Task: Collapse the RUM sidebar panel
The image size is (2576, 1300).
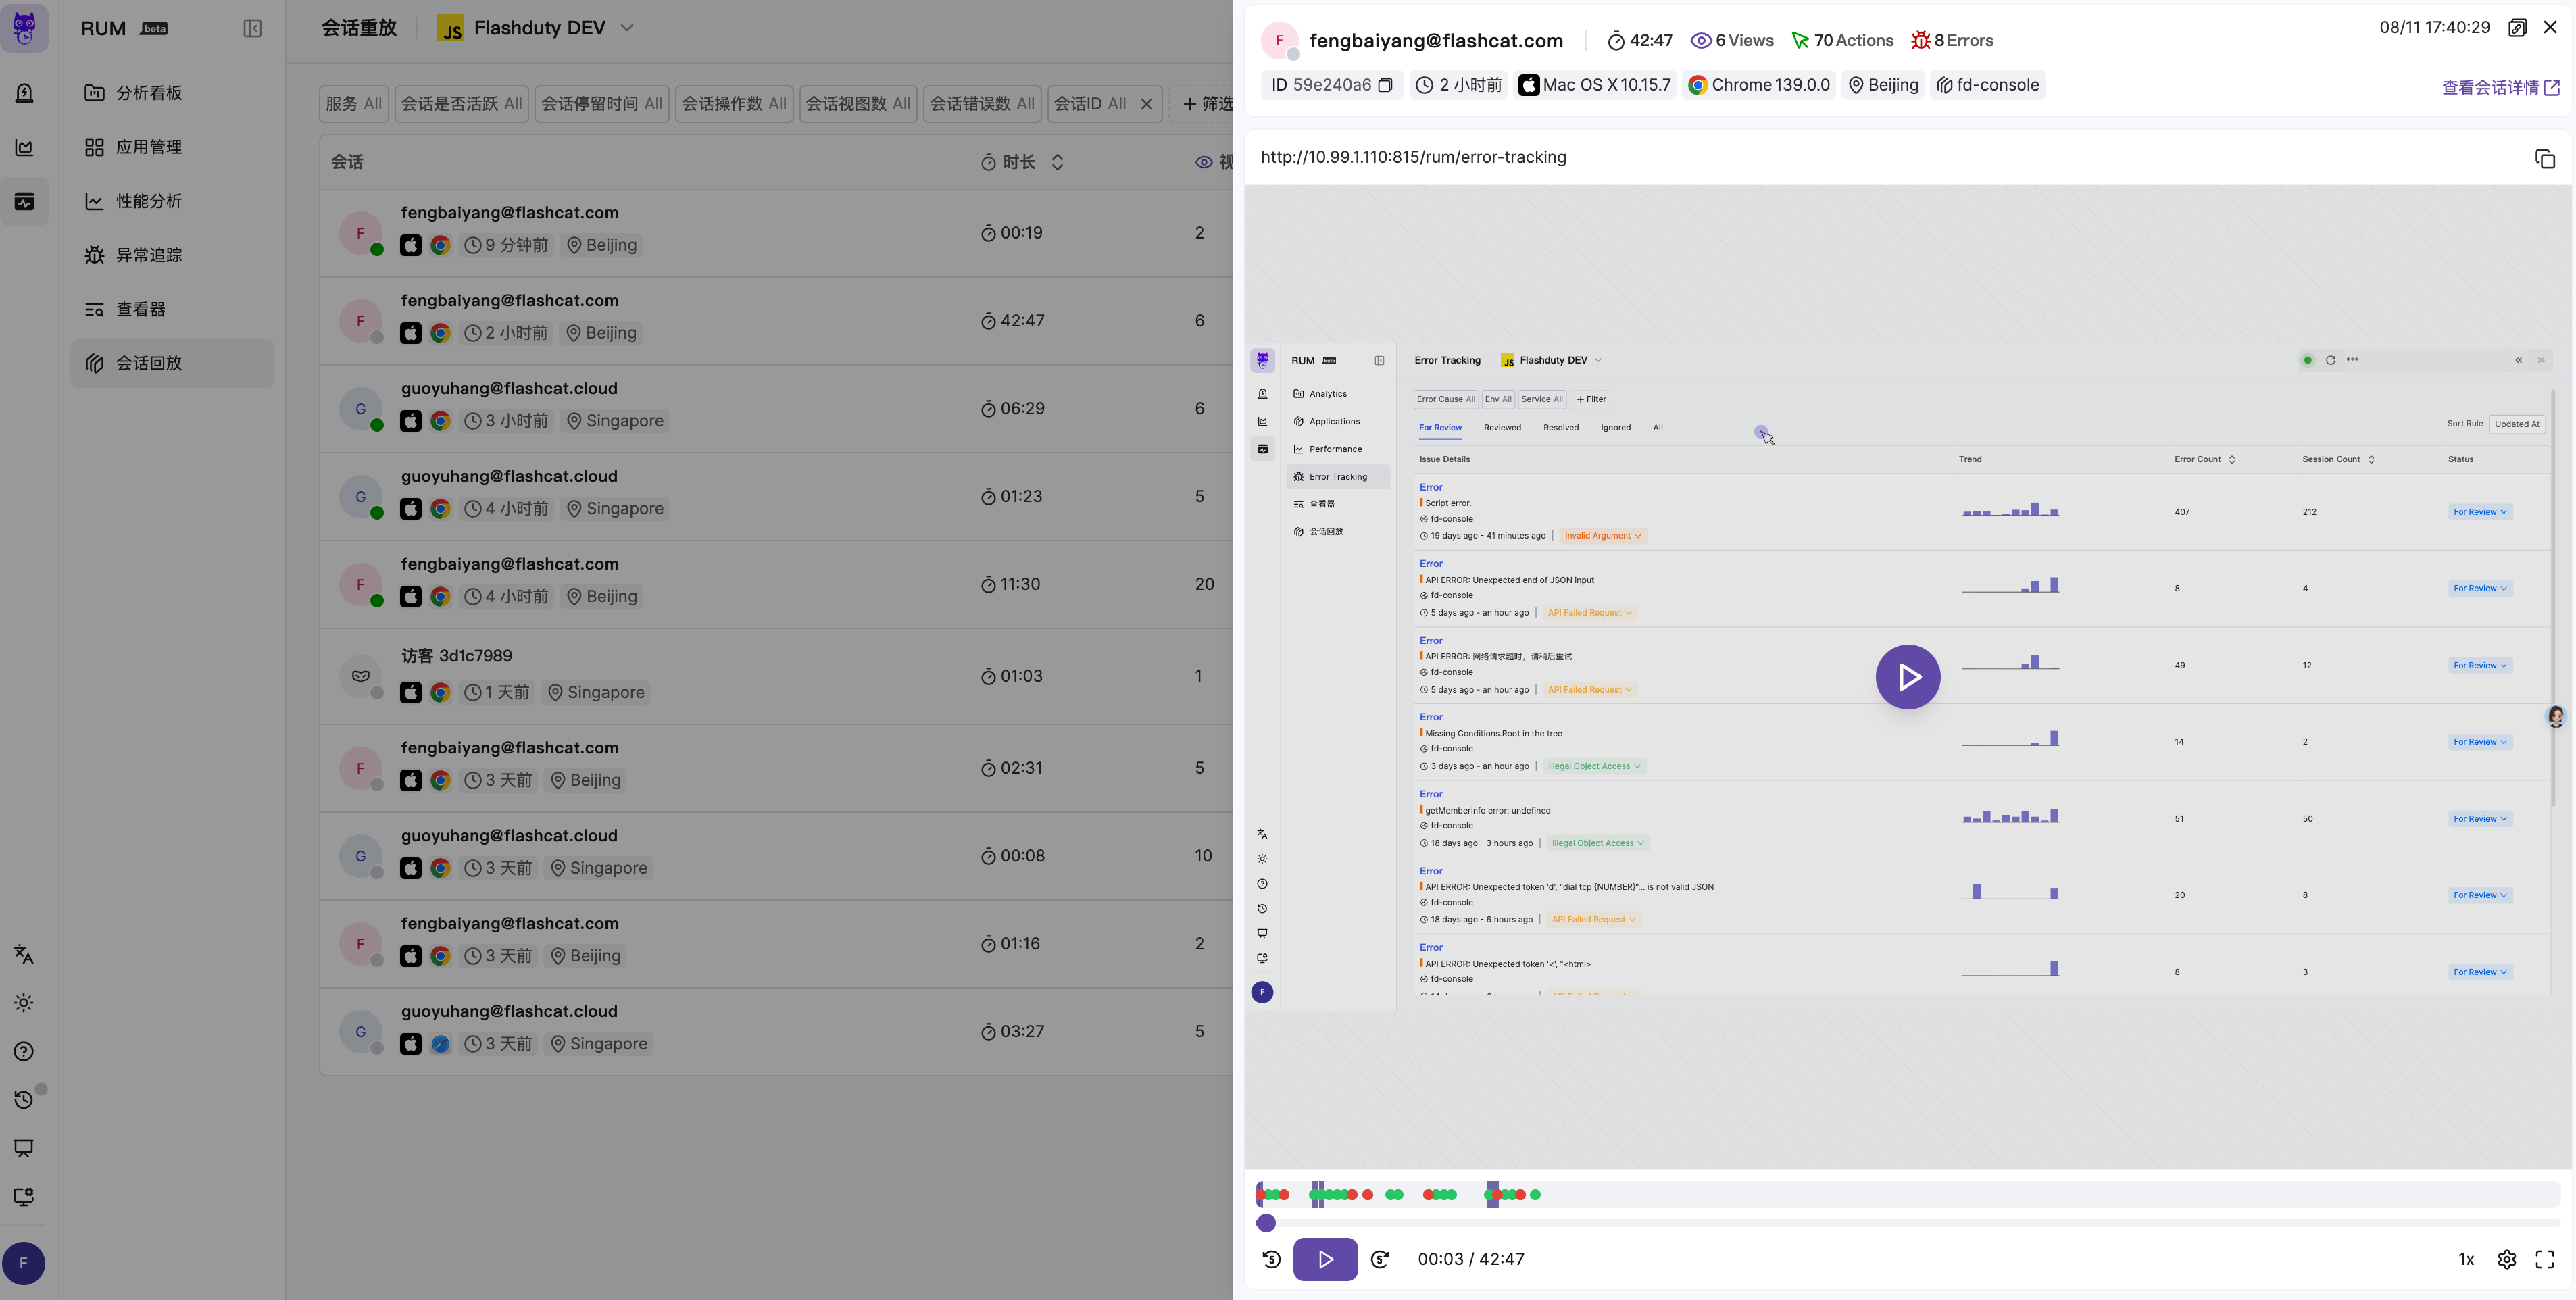Action: pos(253,28)
